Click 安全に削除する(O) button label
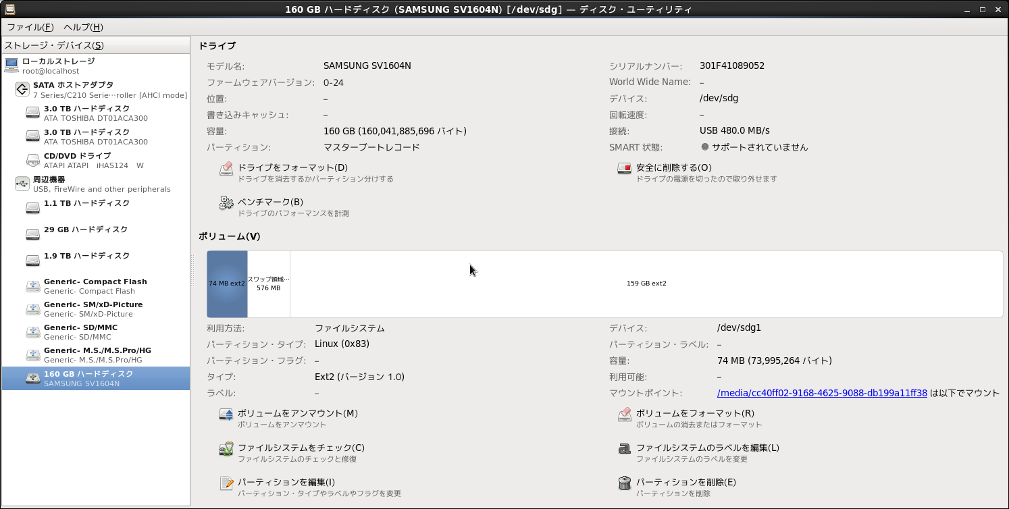The width and height of the screenshot is (1009, 509). 674,167
